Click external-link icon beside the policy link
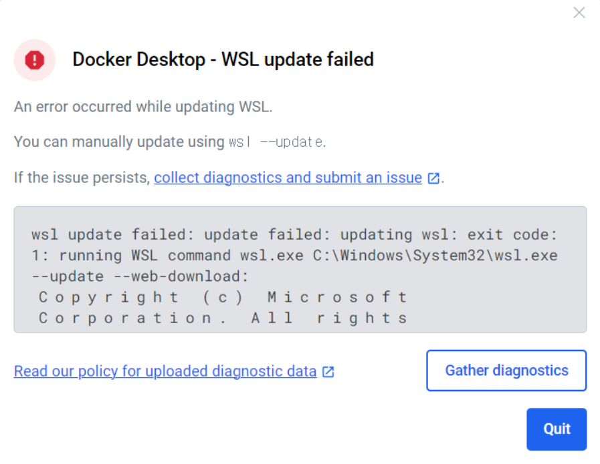The width and height of the screenshot is (600, 464). 328,372
